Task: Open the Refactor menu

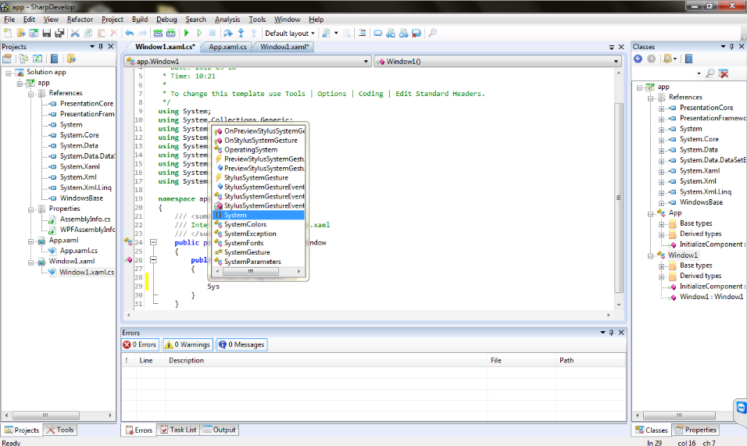Action: 80,19
